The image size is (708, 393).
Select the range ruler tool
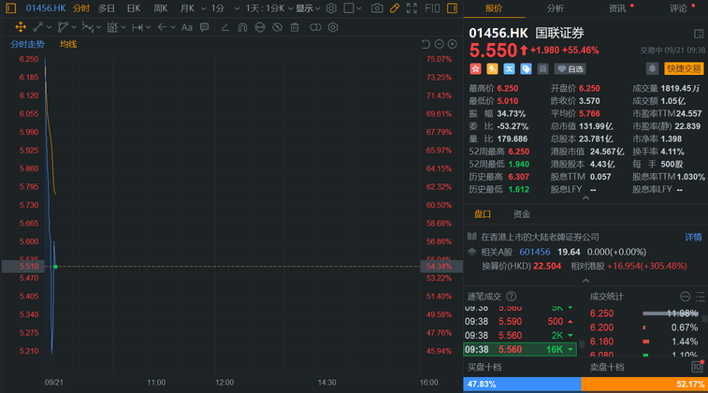(137, 27)
